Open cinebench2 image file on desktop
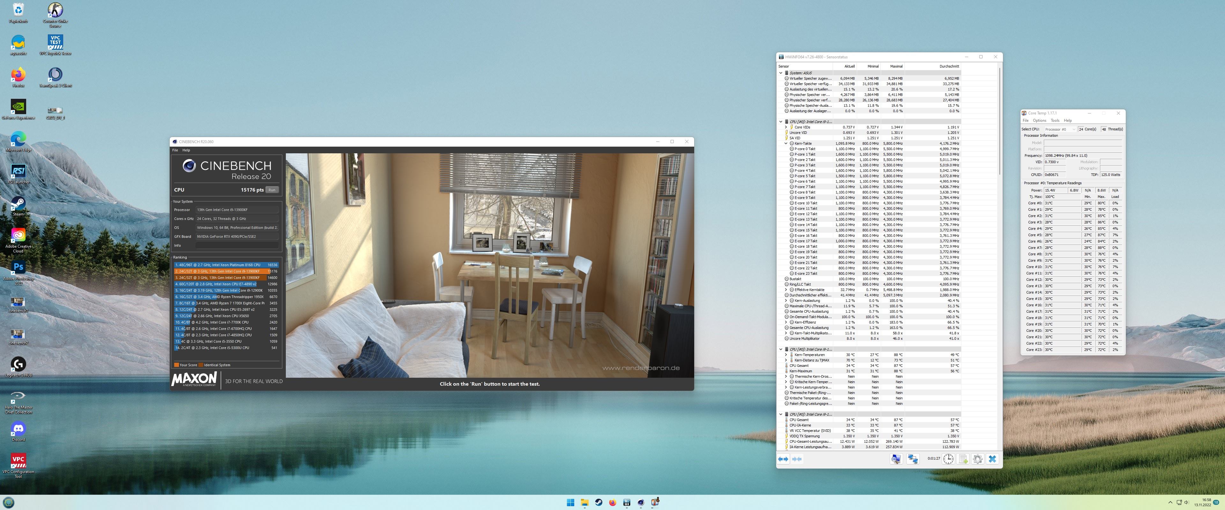The width and height of the screenshot is (1225, 510). pyautogui.click(x=19, y=337)
